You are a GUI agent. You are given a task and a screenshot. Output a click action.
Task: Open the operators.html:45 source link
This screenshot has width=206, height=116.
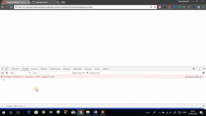click(x=193, y=77)
